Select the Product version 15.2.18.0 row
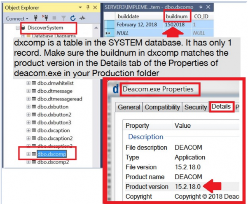 click(182, 187)
